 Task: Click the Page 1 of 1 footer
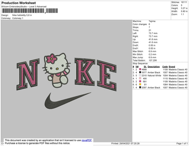click(x=182, y=143)
